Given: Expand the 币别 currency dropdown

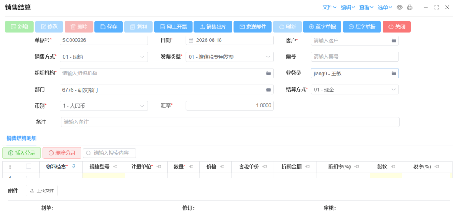Looking at the screenshot, I should pos(142,106).
